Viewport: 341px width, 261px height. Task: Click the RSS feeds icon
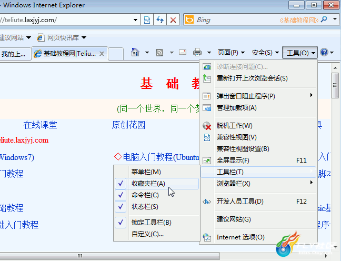[159, 53]
